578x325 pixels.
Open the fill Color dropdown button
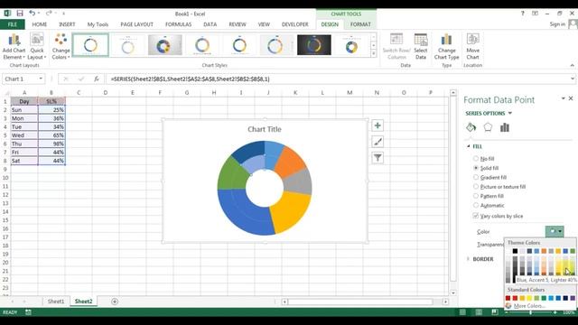pos(555,231)
